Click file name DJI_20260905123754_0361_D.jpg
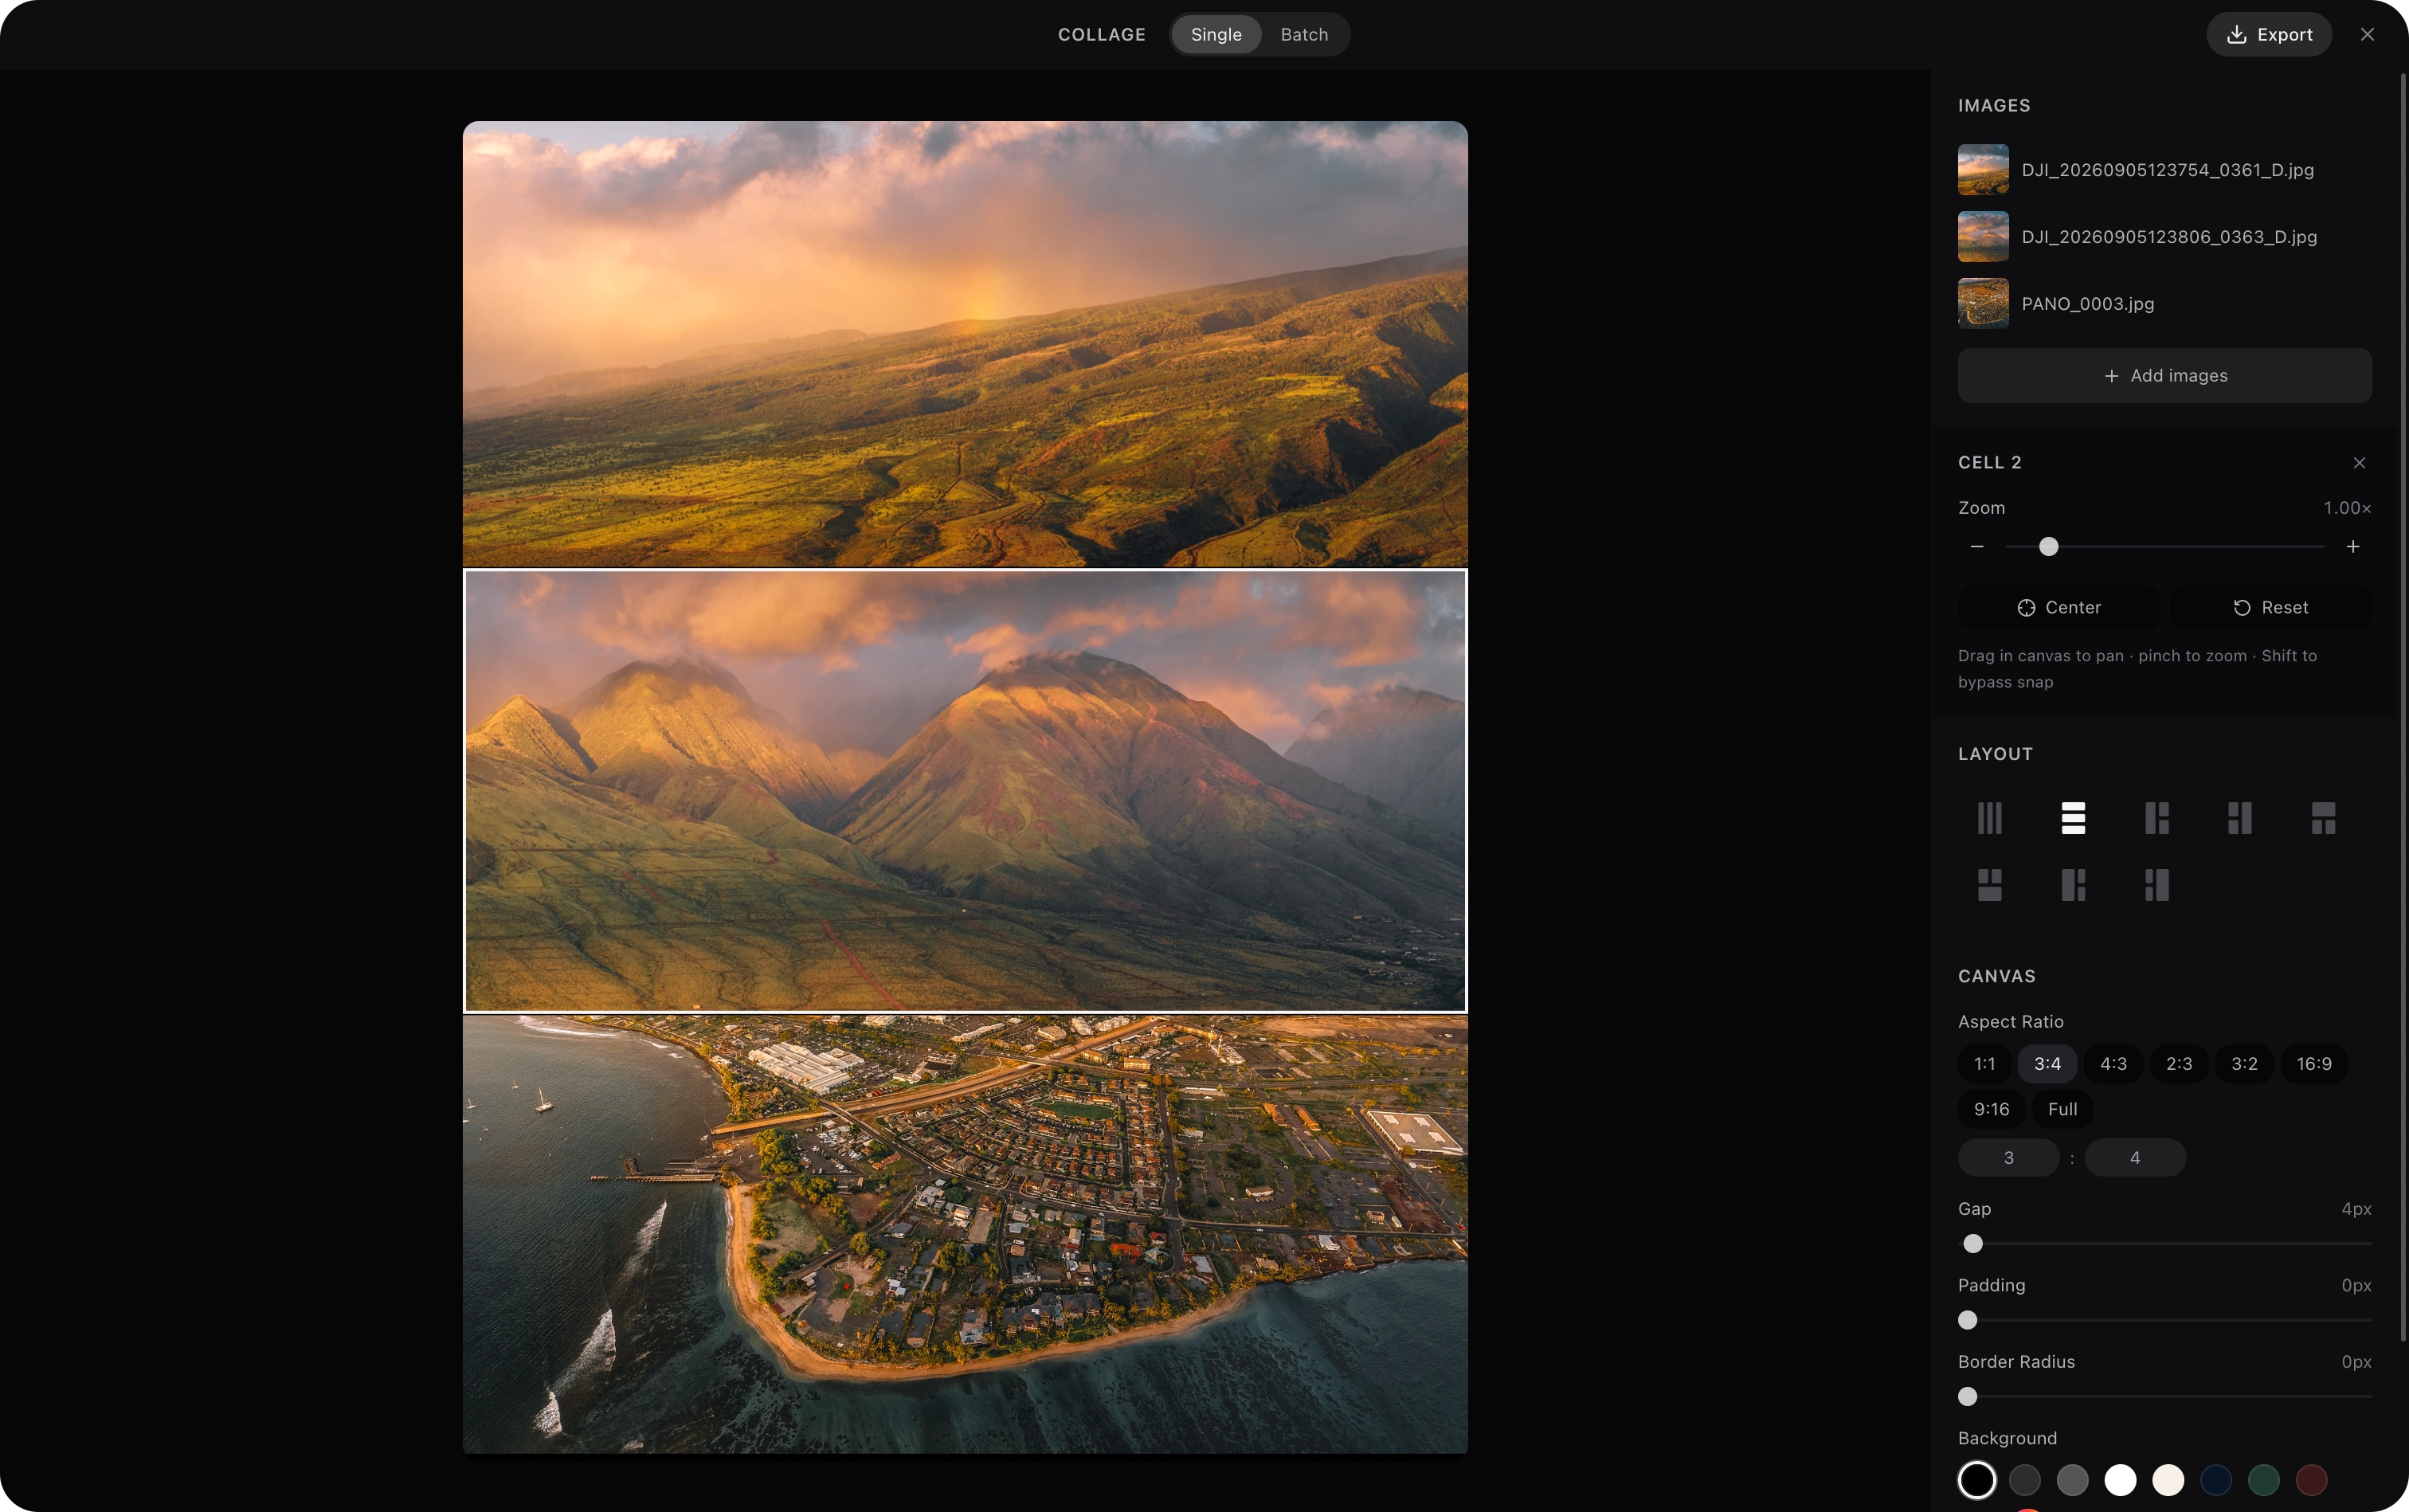Screen dimensions: 2409x1512 (x=2167, y=170)
